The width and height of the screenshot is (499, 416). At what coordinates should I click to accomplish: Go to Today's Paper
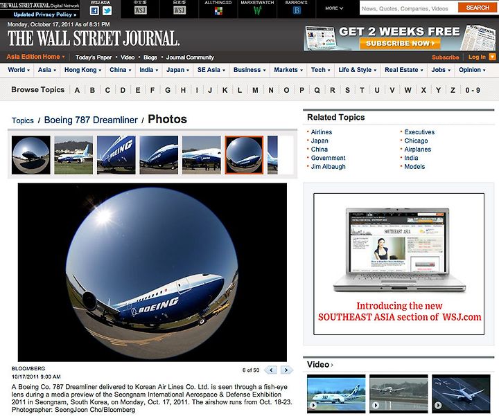[x=94, y=57]
